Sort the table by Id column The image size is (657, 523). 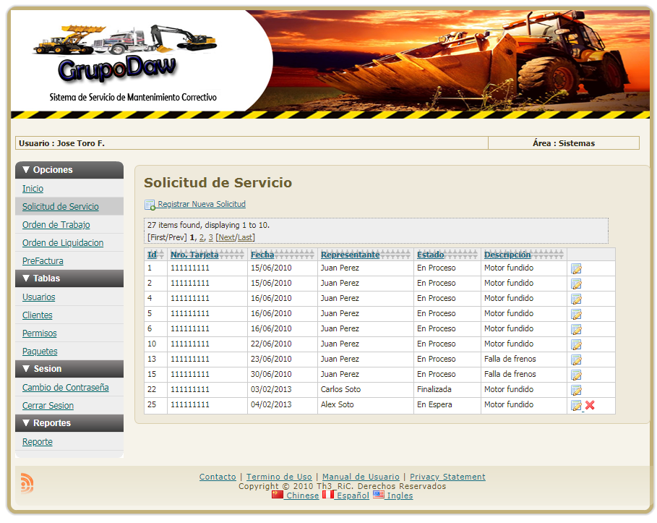[152, 255]
